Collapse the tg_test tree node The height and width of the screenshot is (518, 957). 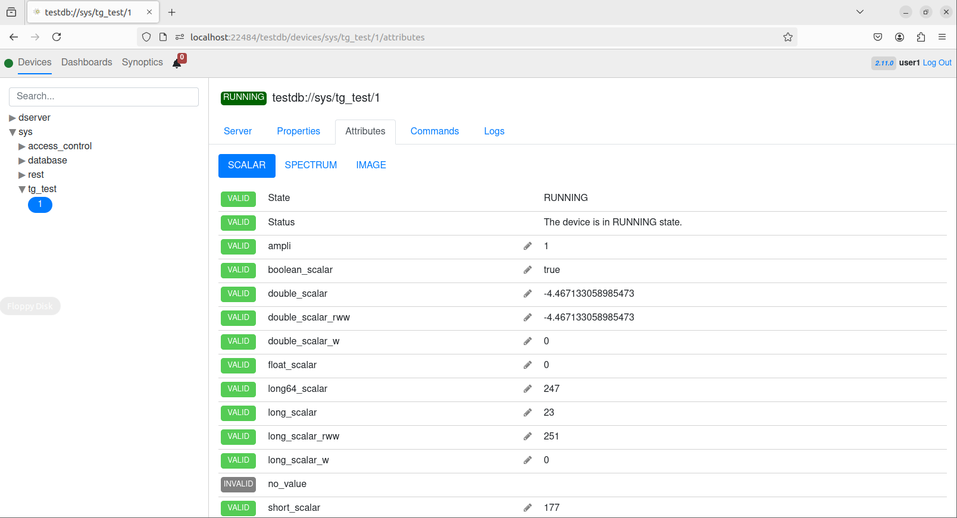pos(22,189)
